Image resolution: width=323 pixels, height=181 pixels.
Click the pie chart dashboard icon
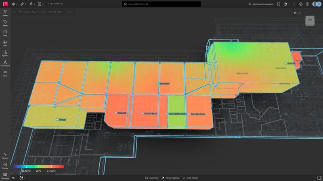(285, 4)
